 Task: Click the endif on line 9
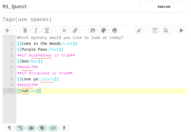pyautogui.click(x=28, y=85)
